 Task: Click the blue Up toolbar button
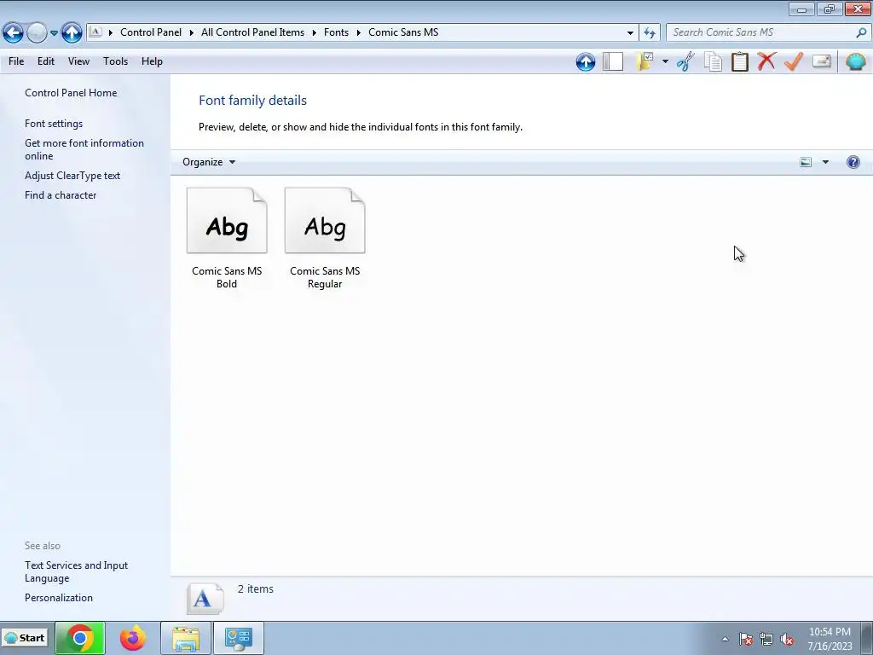[586, 61]
